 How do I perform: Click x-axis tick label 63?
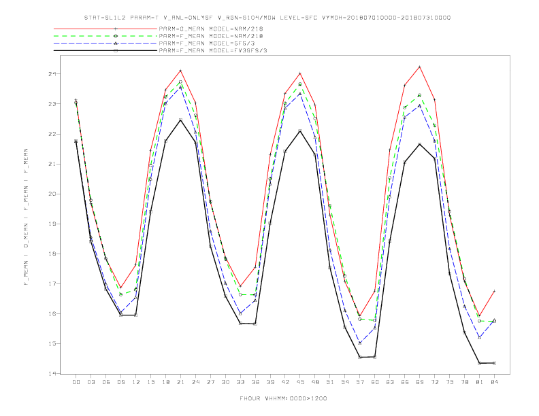click(x=390, y=382)
